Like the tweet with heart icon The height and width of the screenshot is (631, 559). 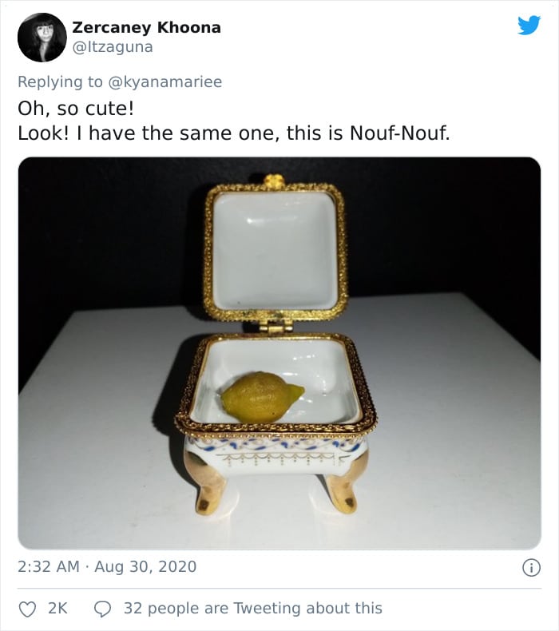coord(27,609)
